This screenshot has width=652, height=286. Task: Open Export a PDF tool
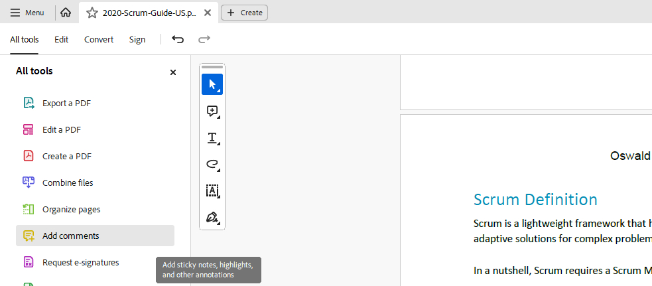click(x=66, y=103)
